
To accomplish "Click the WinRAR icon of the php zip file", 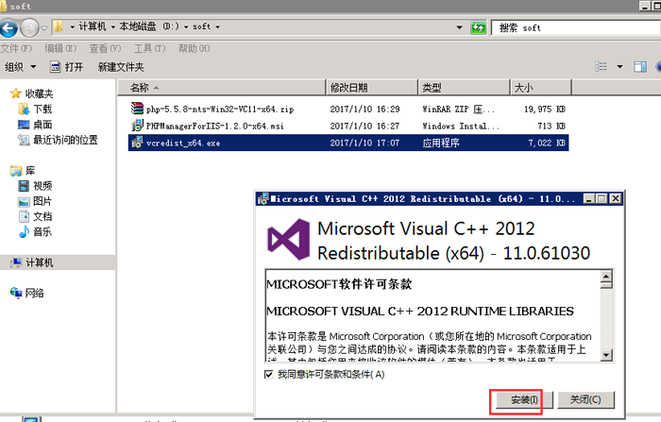I will point(137,109).
